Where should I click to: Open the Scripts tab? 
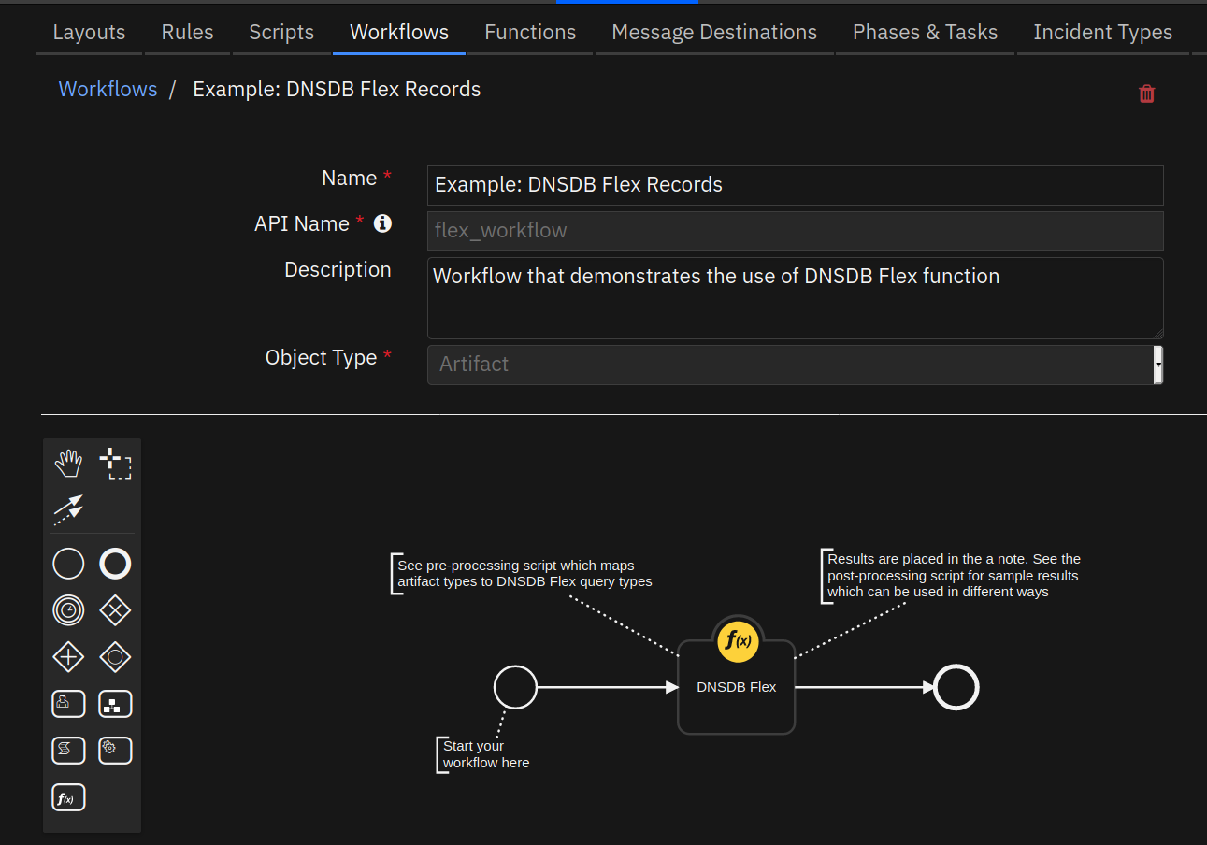pos(281,32)
